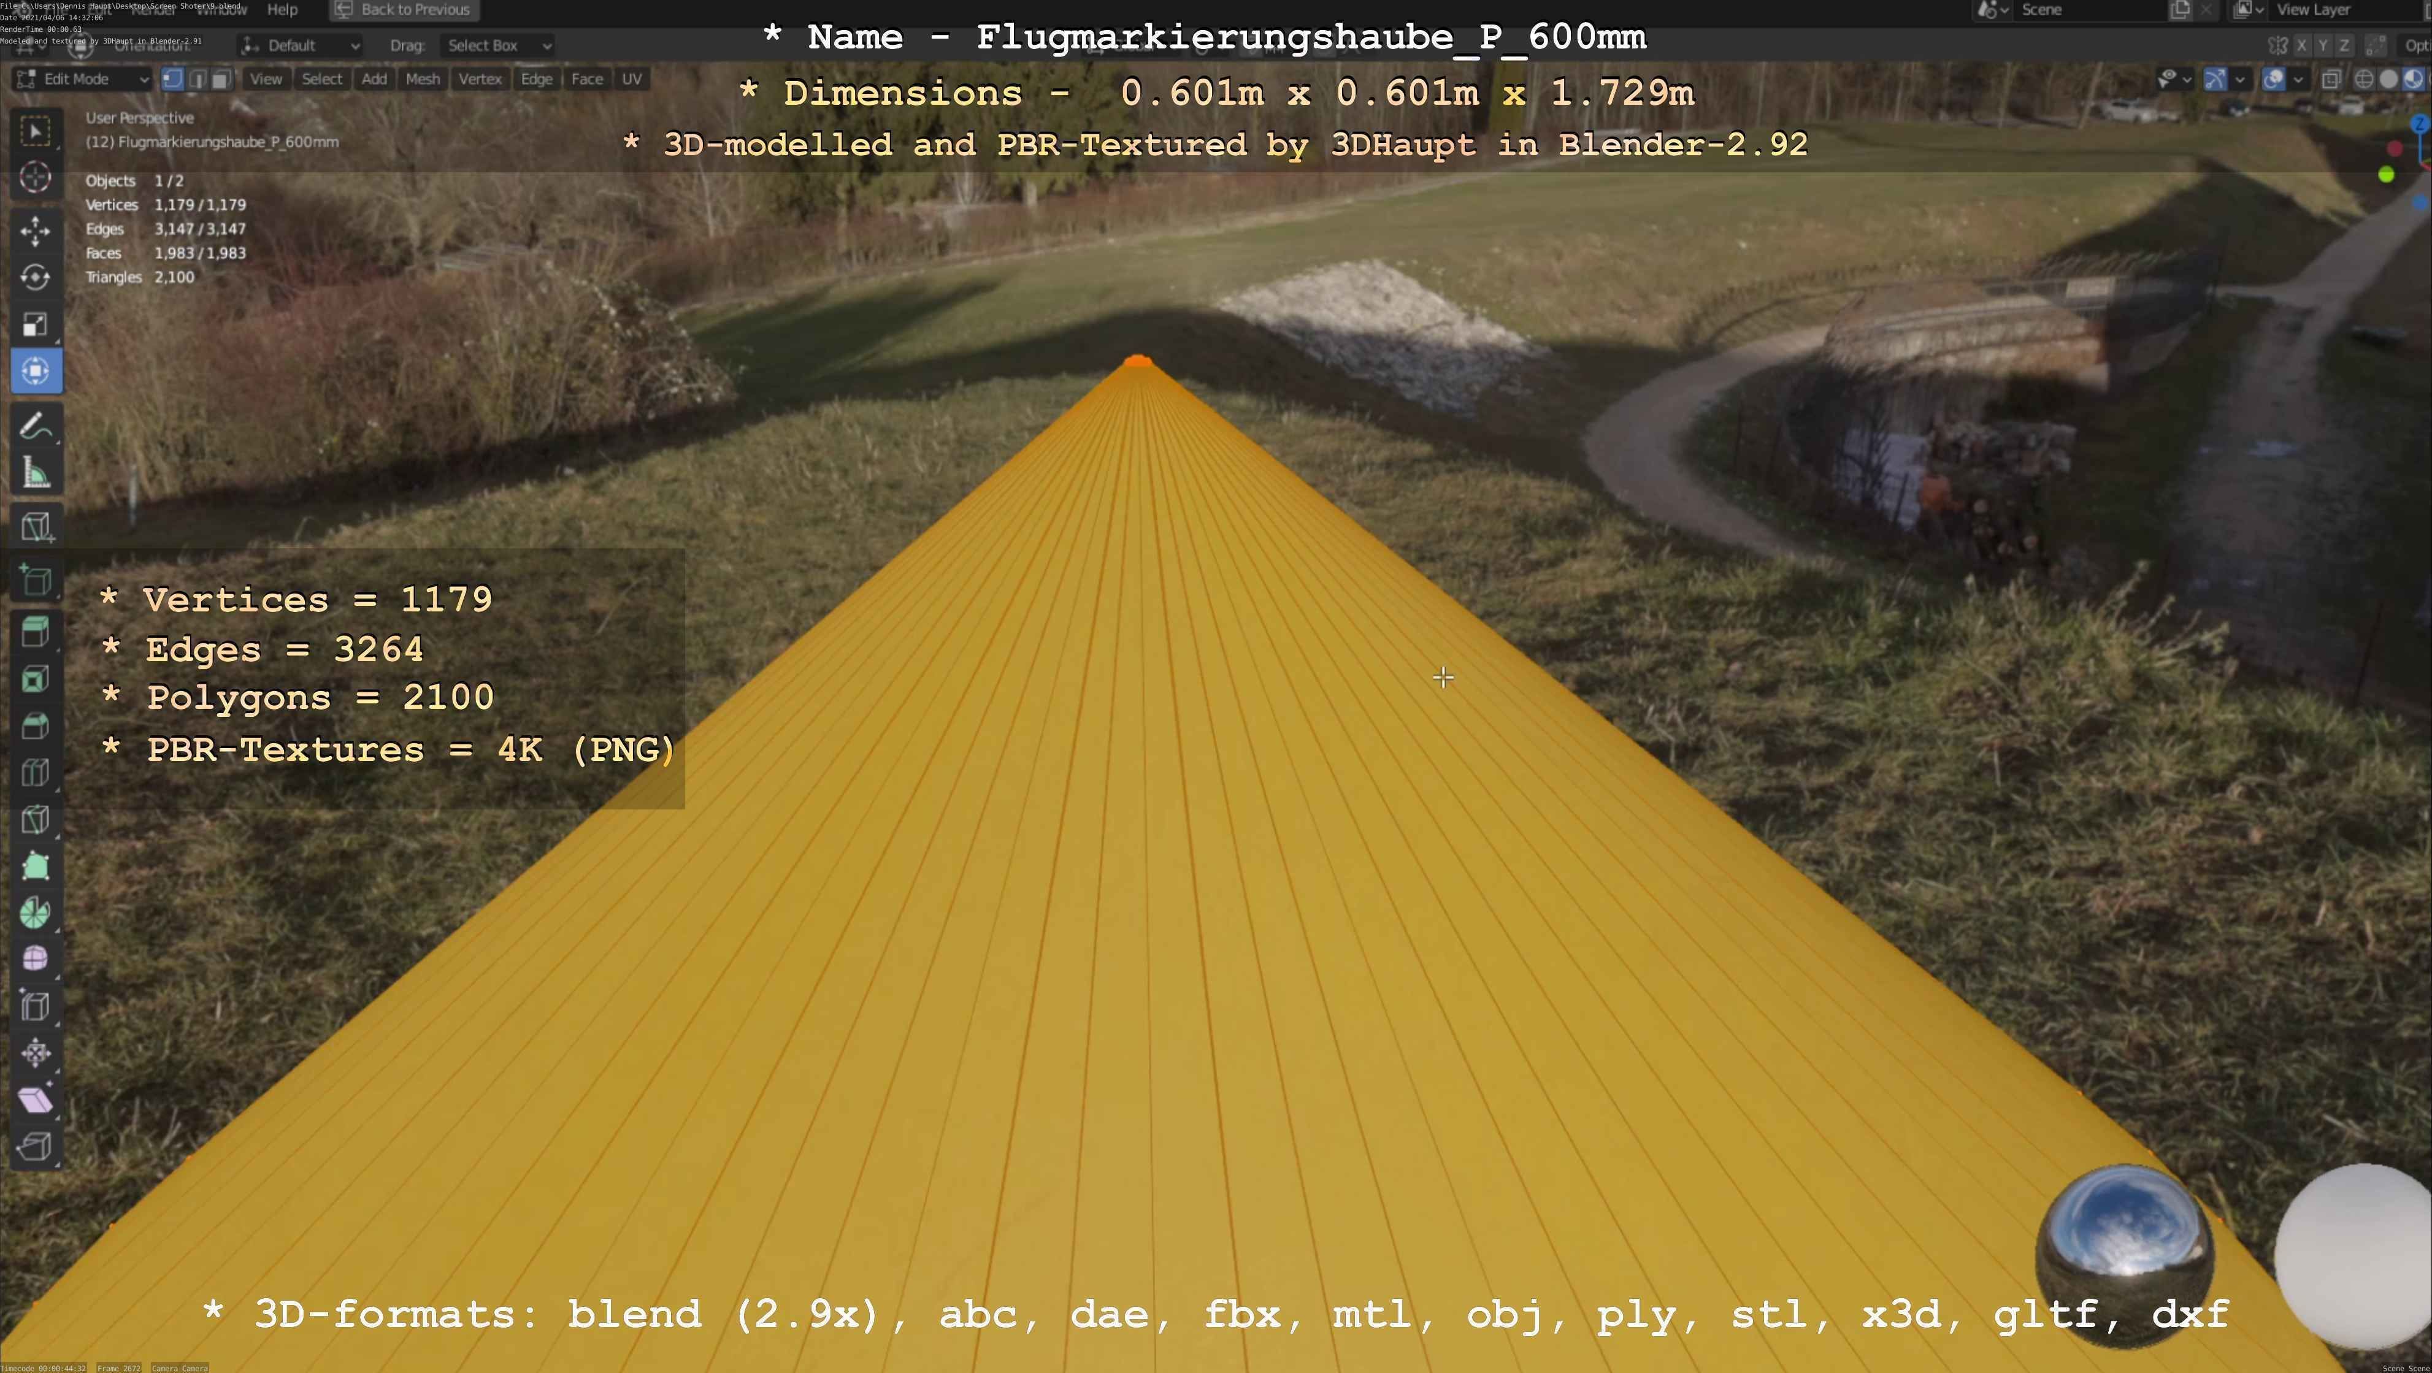The height and width of the screenshot is (1373, 2432).
Task: Choose the Rip Region tool
Action: (36, 1147)
